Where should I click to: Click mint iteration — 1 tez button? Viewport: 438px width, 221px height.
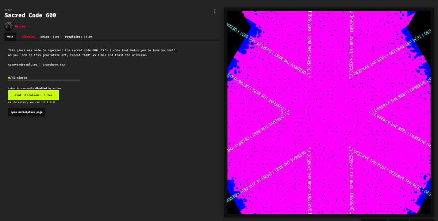coord(34,95)
